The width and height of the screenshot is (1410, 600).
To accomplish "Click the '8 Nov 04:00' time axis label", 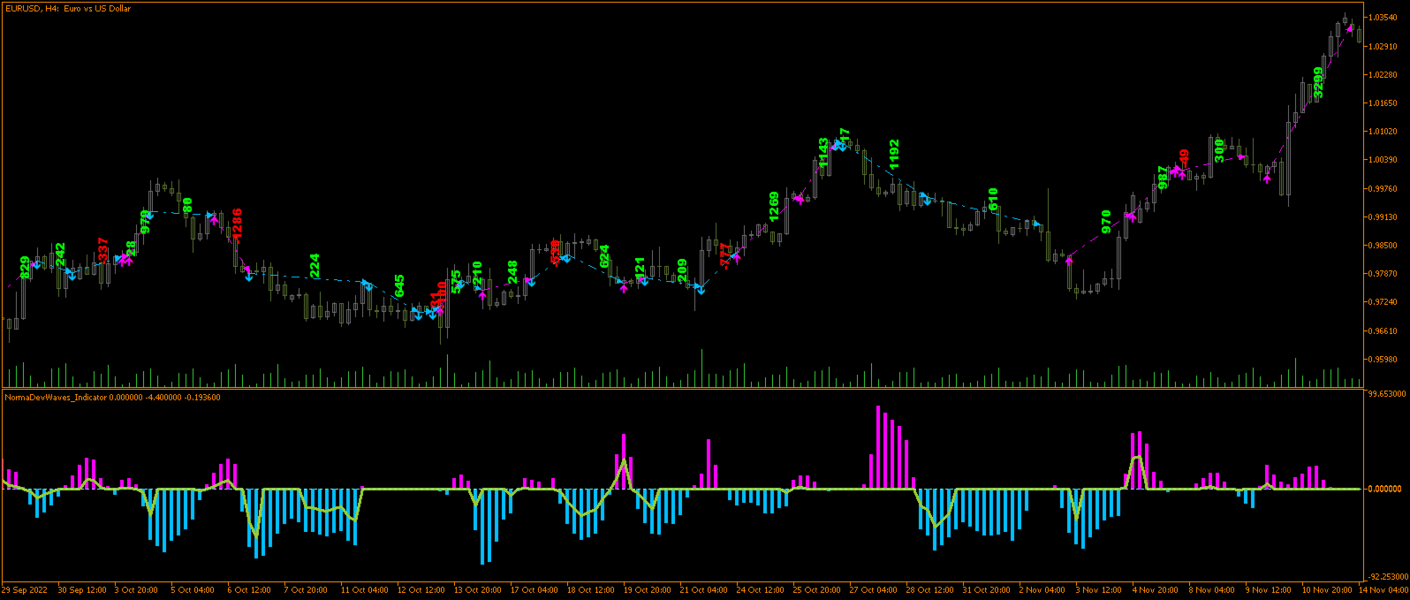I will (x=1212, y=589).
